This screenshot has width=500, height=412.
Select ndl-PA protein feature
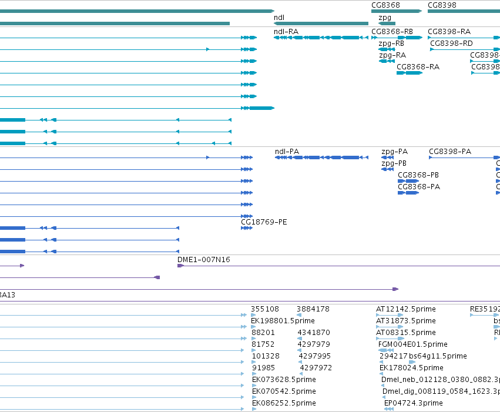click(x=322, y=158)
